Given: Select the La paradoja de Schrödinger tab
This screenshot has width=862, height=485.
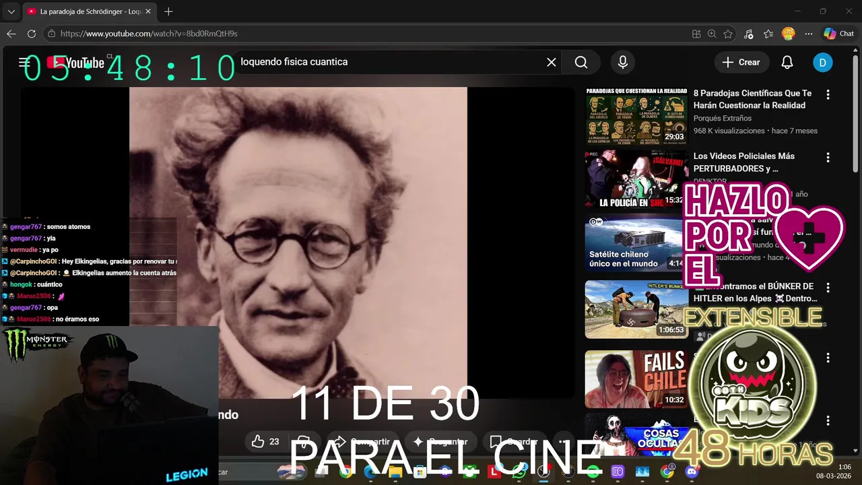Looking at the screenshot, I should coord(89,11).
